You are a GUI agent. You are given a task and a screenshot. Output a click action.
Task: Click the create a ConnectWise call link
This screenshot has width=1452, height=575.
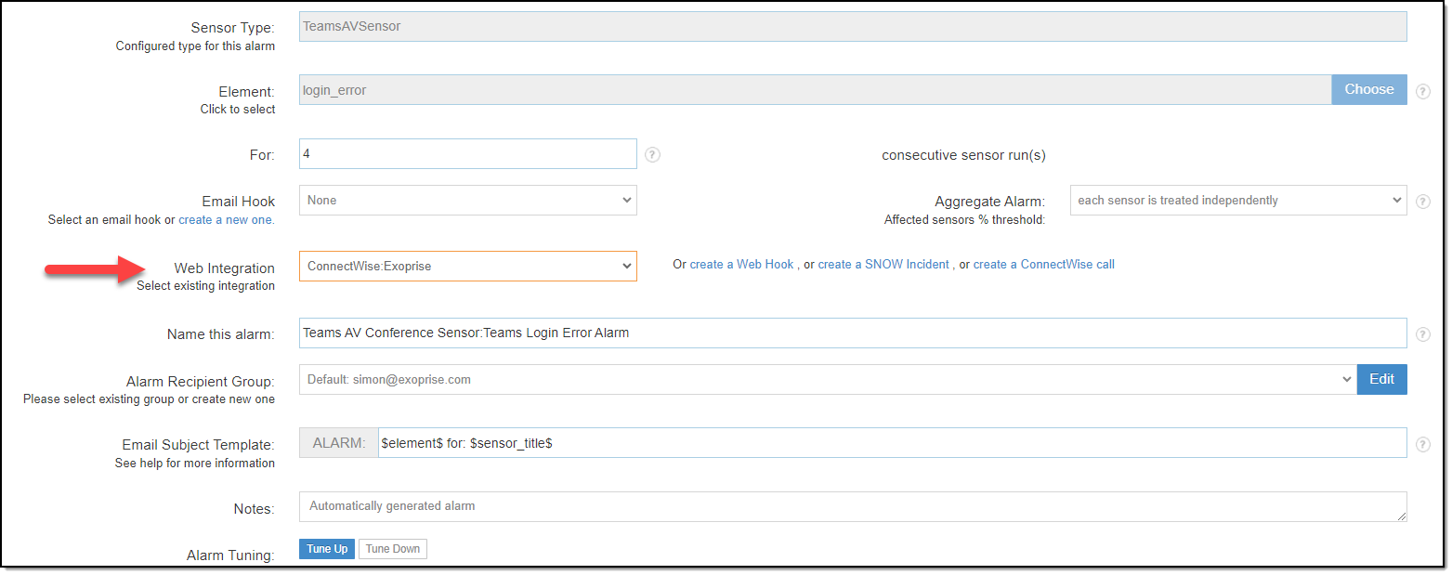pos(1043,264)
